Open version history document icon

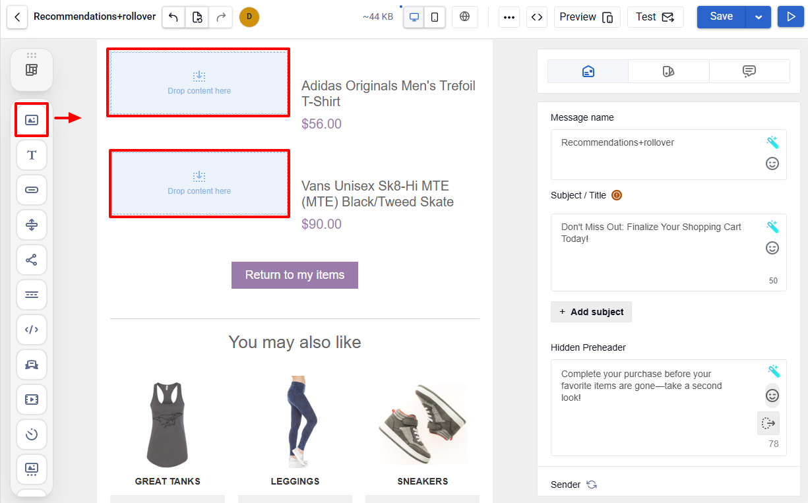[197, 17]
